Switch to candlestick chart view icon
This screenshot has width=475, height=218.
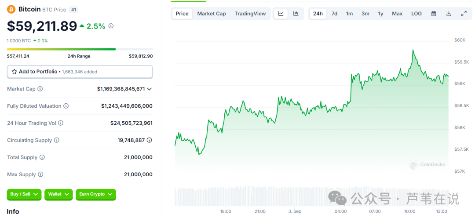(x=296, y=14)
